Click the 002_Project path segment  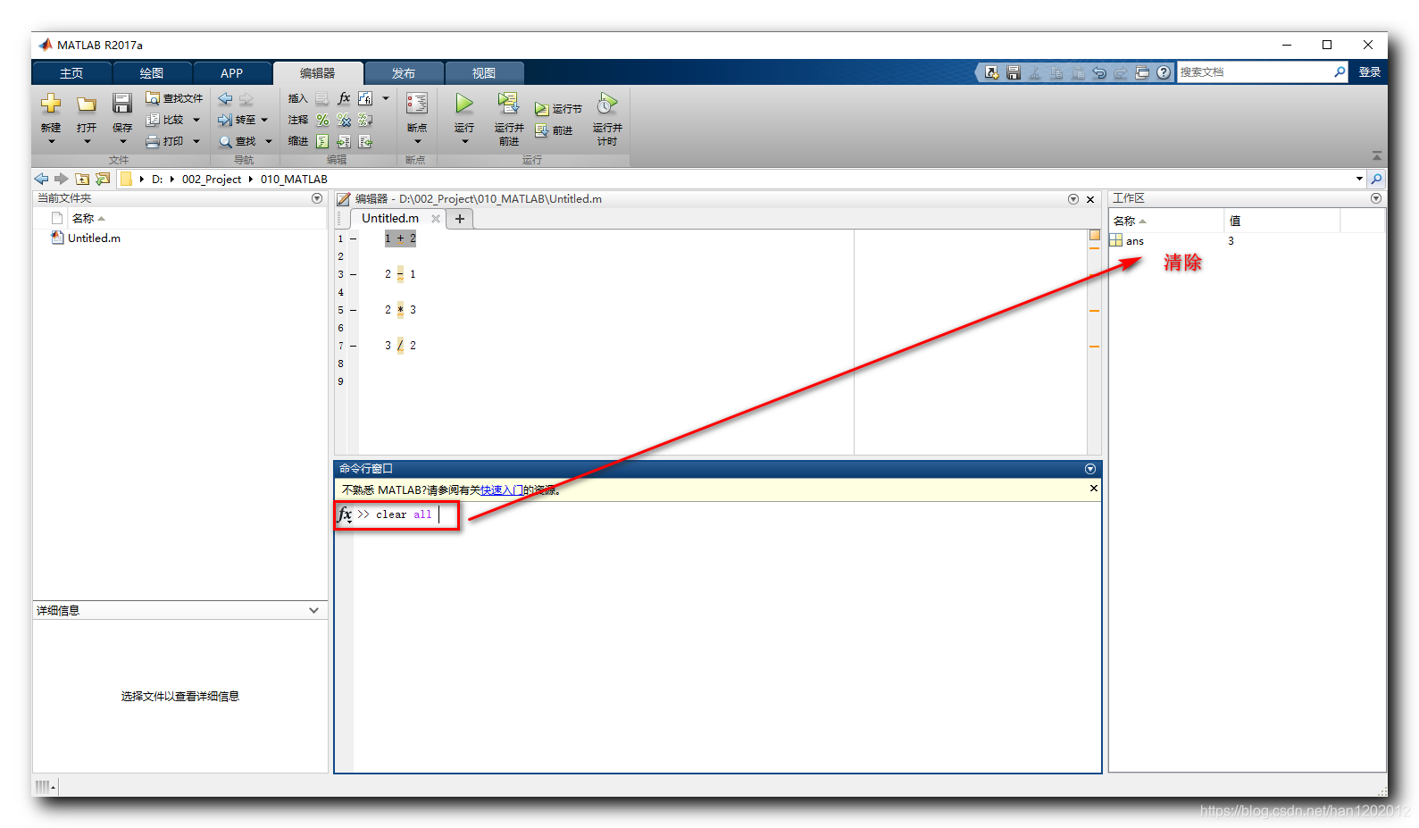click(x=212, y=179)
